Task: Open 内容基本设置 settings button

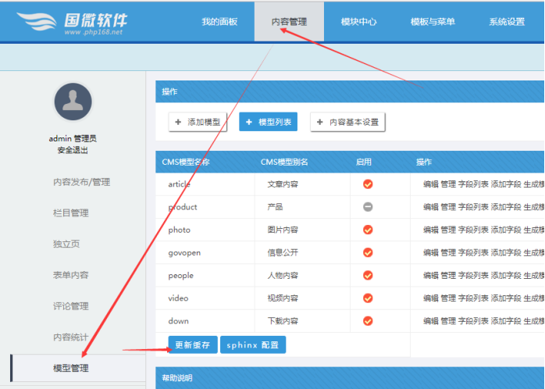Action: click(347, 122)
